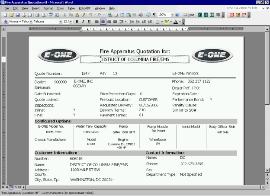Align text right
This screenshot has height=196, width=270.
pos(109,22)
